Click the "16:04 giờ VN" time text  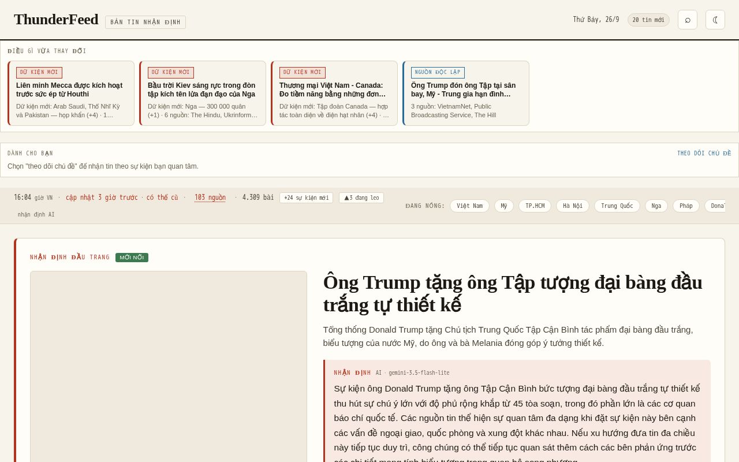(x=33, y=198)
